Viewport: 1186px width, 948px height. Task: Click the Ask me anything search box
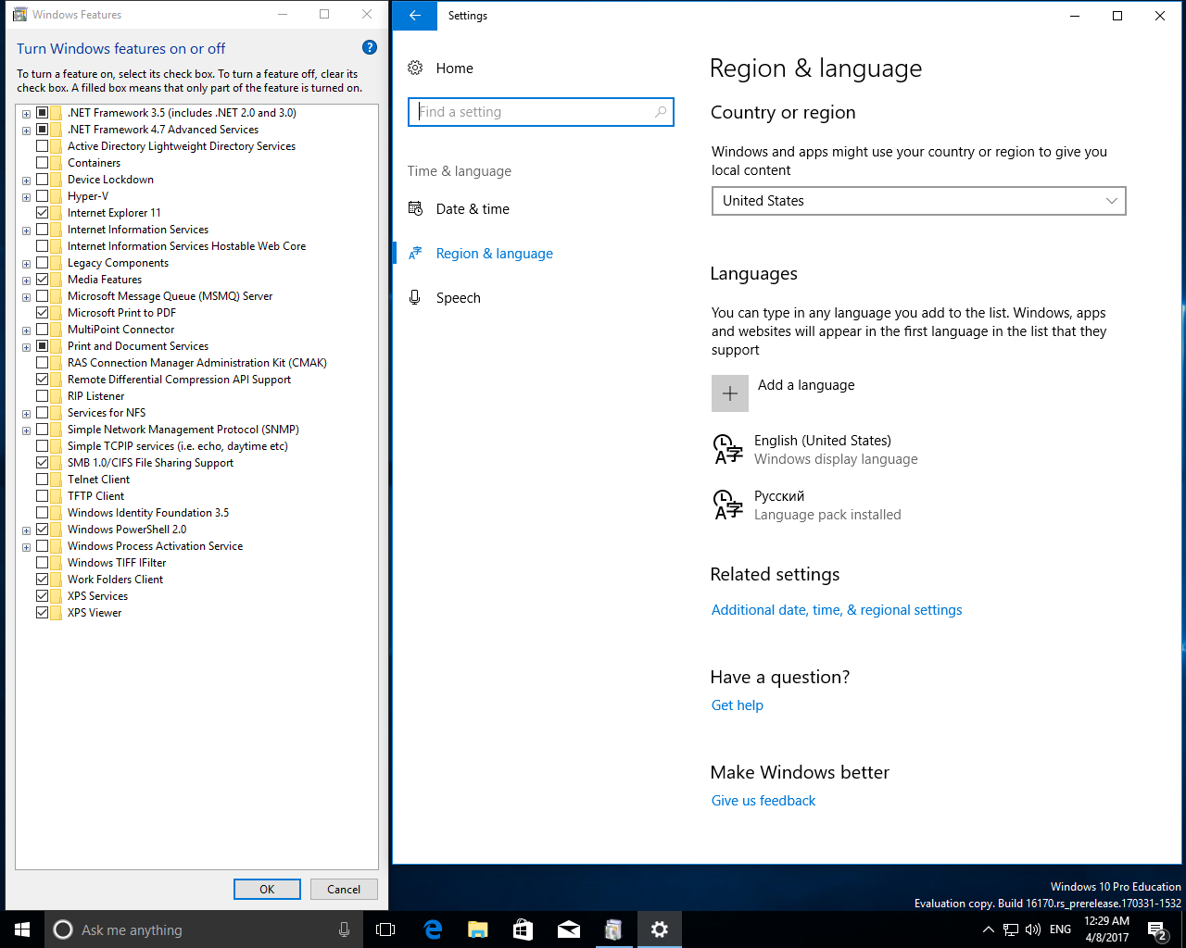(203, 929)
